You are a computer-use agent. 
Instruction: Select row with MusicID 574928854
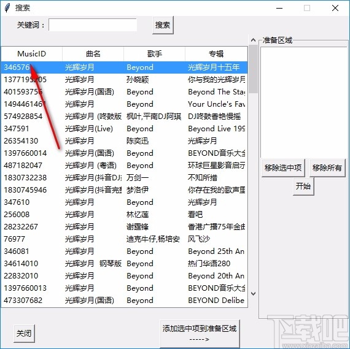pos(124,117)
